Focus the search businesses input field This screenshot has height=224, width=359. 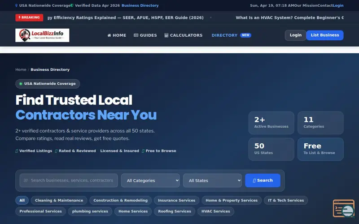[69, 181]
